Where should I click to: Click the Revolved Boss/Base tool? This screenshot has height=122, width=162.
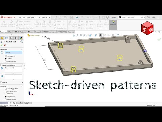coord(11,24)
